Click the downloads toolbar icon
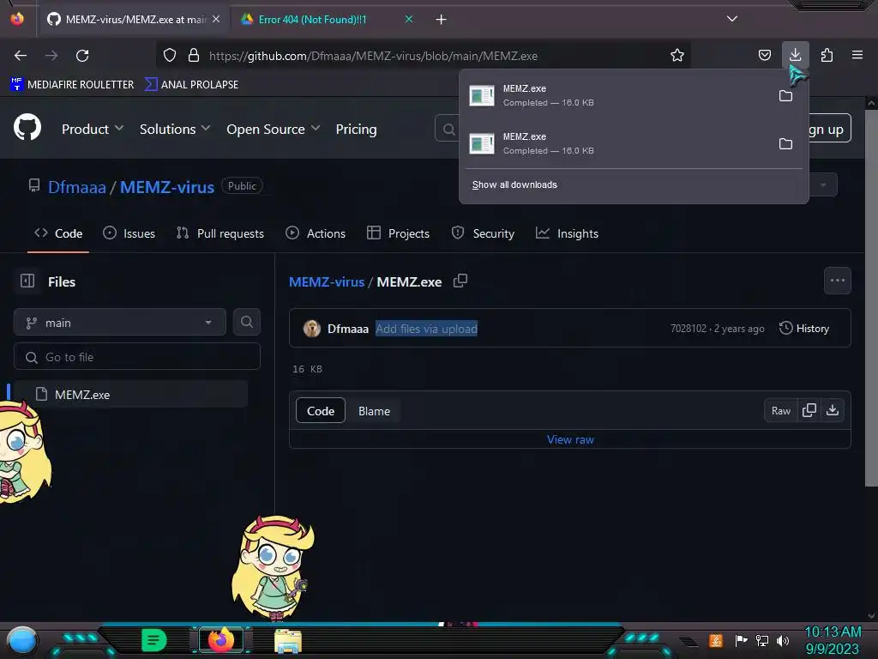Screen dimensions: 878x659 click(x=795, y=55)
